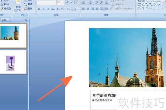The width and height of the screenshot is (166, 110).
Task: Click the Distributed alignment icon
Action: pos(102,9)
